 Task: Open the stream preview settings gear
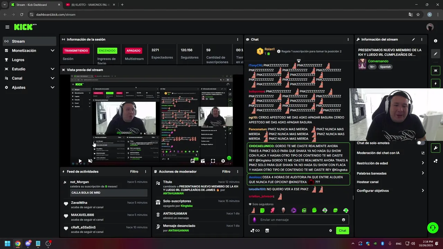tap(223, 161)
